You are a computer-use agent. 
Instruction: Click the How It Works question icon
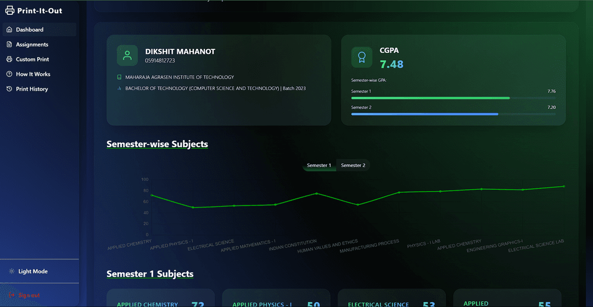tap(9, 74)
